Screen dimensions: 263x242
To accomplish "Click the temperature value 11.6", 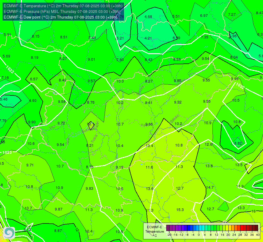I will (x=149, y=167).
